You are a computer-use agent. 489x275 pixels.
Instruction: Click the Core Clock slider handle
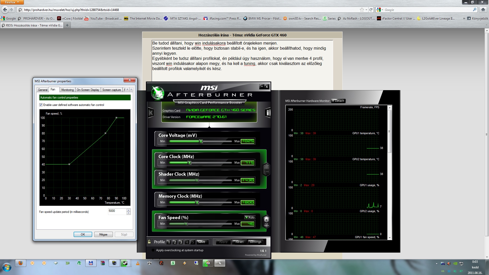click(189, 163)
